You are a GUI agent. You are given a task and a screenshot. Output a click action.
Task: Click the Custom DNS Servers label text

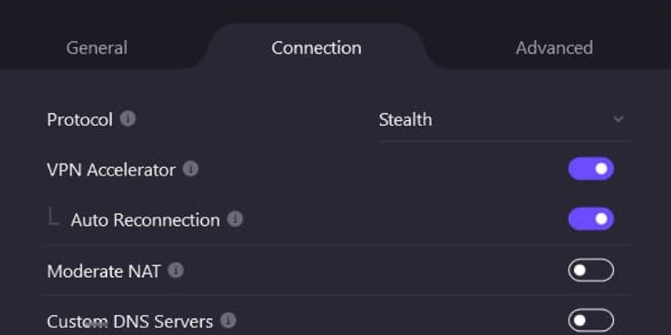130,322
